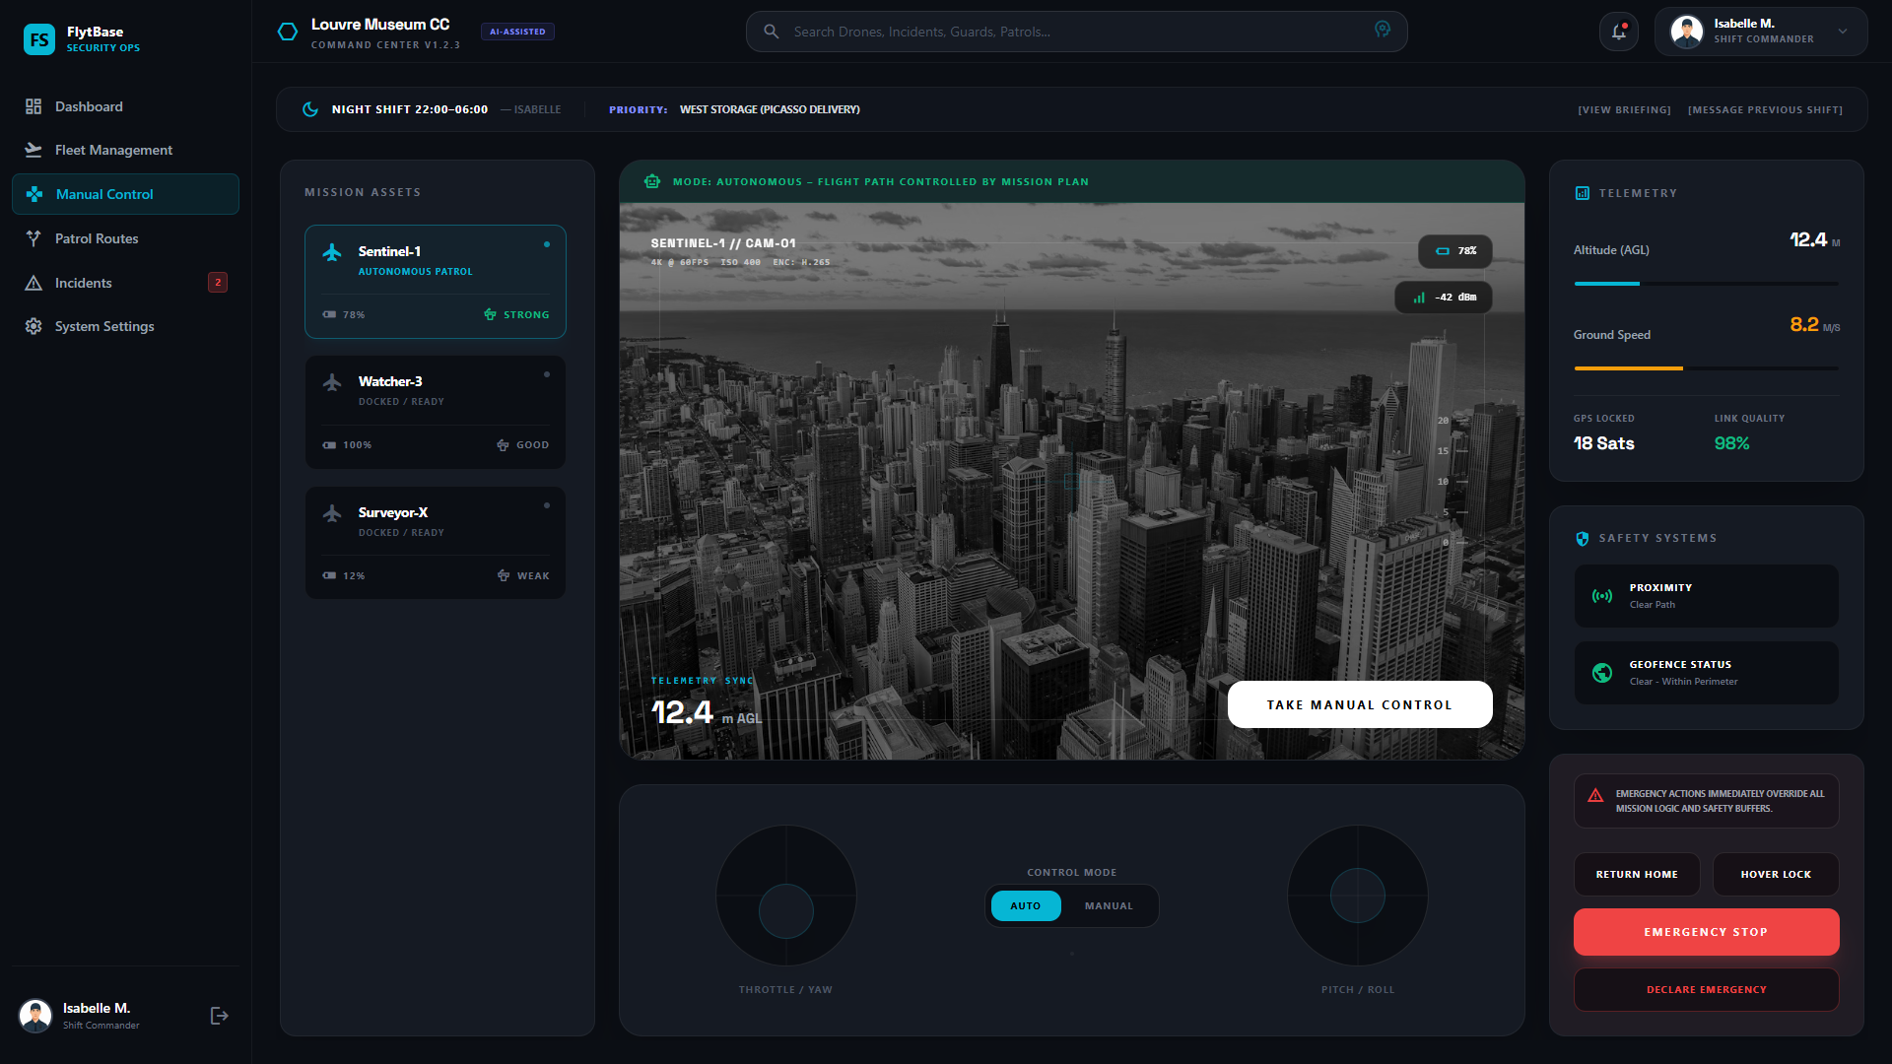This screenshot has height=1064, width=1892.
Task: Expand the Isabelle M. profile dropdown
Action: 1842,32
